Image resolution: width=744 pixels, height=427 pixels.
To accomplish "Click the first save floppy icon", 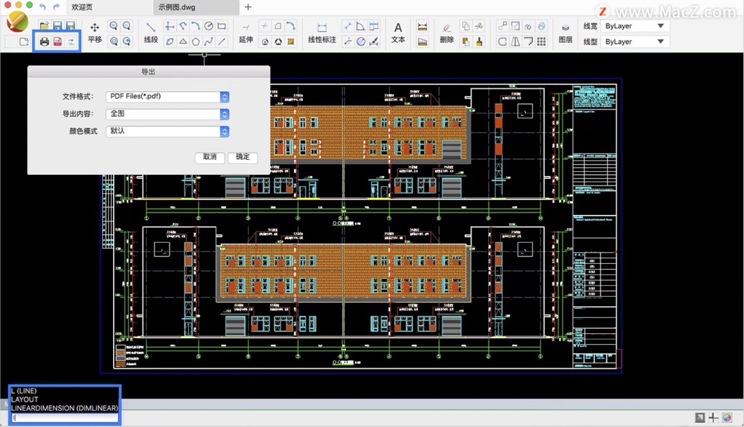I will (57, 26).
